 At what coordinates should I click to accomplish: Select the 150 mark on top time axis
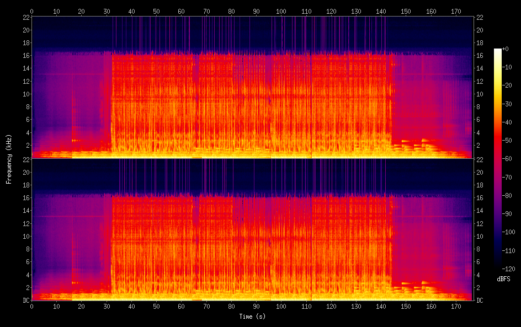(x=406, y=11)
